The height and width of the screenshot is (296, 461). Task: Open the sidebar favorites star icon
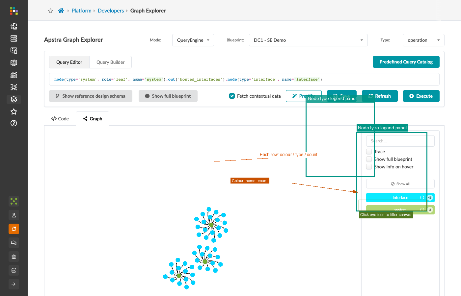click(x=14, y=111)
